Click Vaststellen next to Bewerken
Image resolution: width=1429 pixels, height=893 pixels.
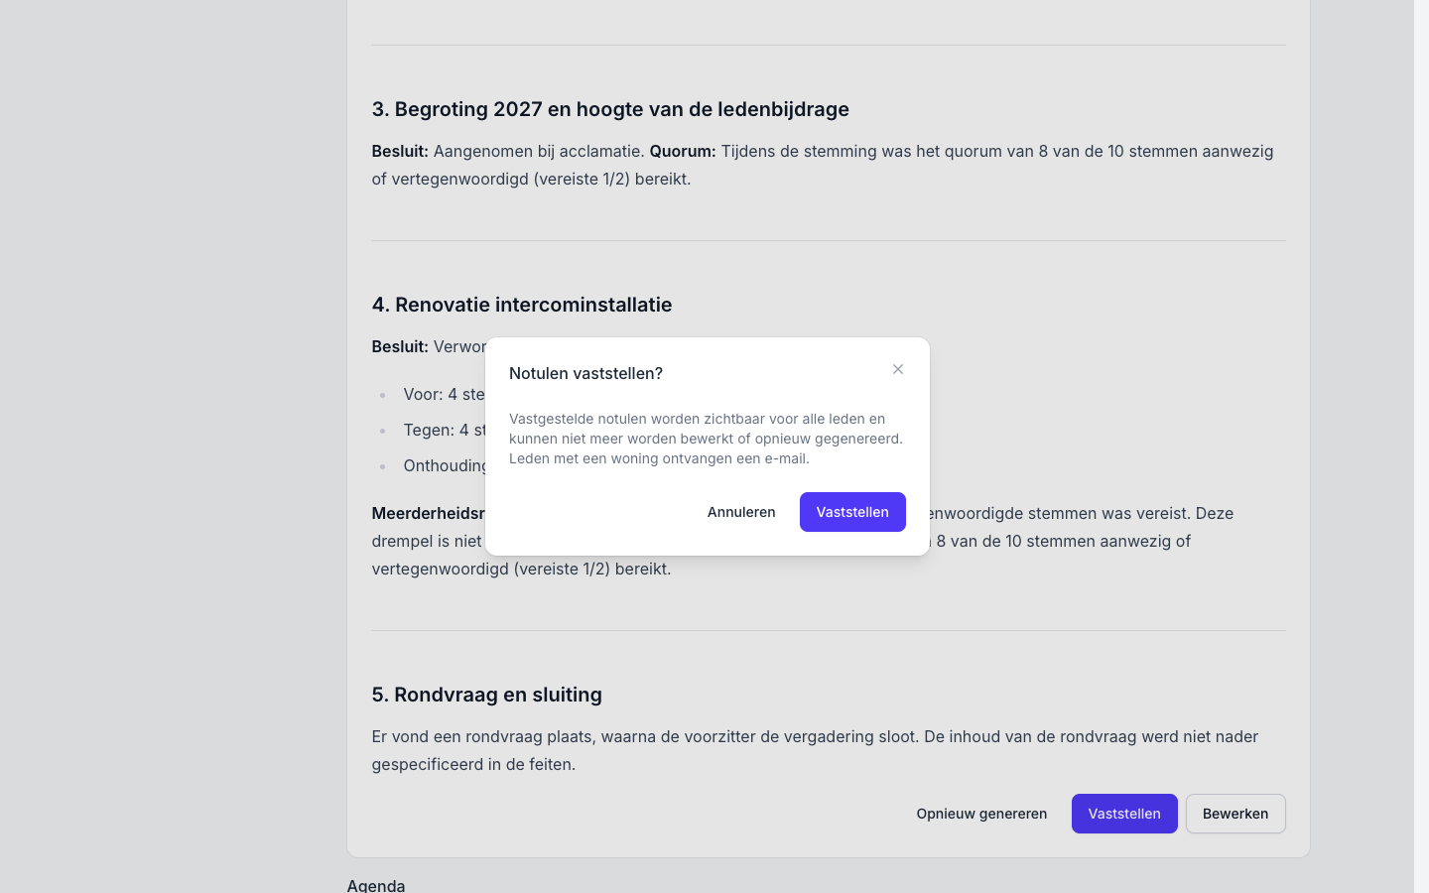[1124, 814]
